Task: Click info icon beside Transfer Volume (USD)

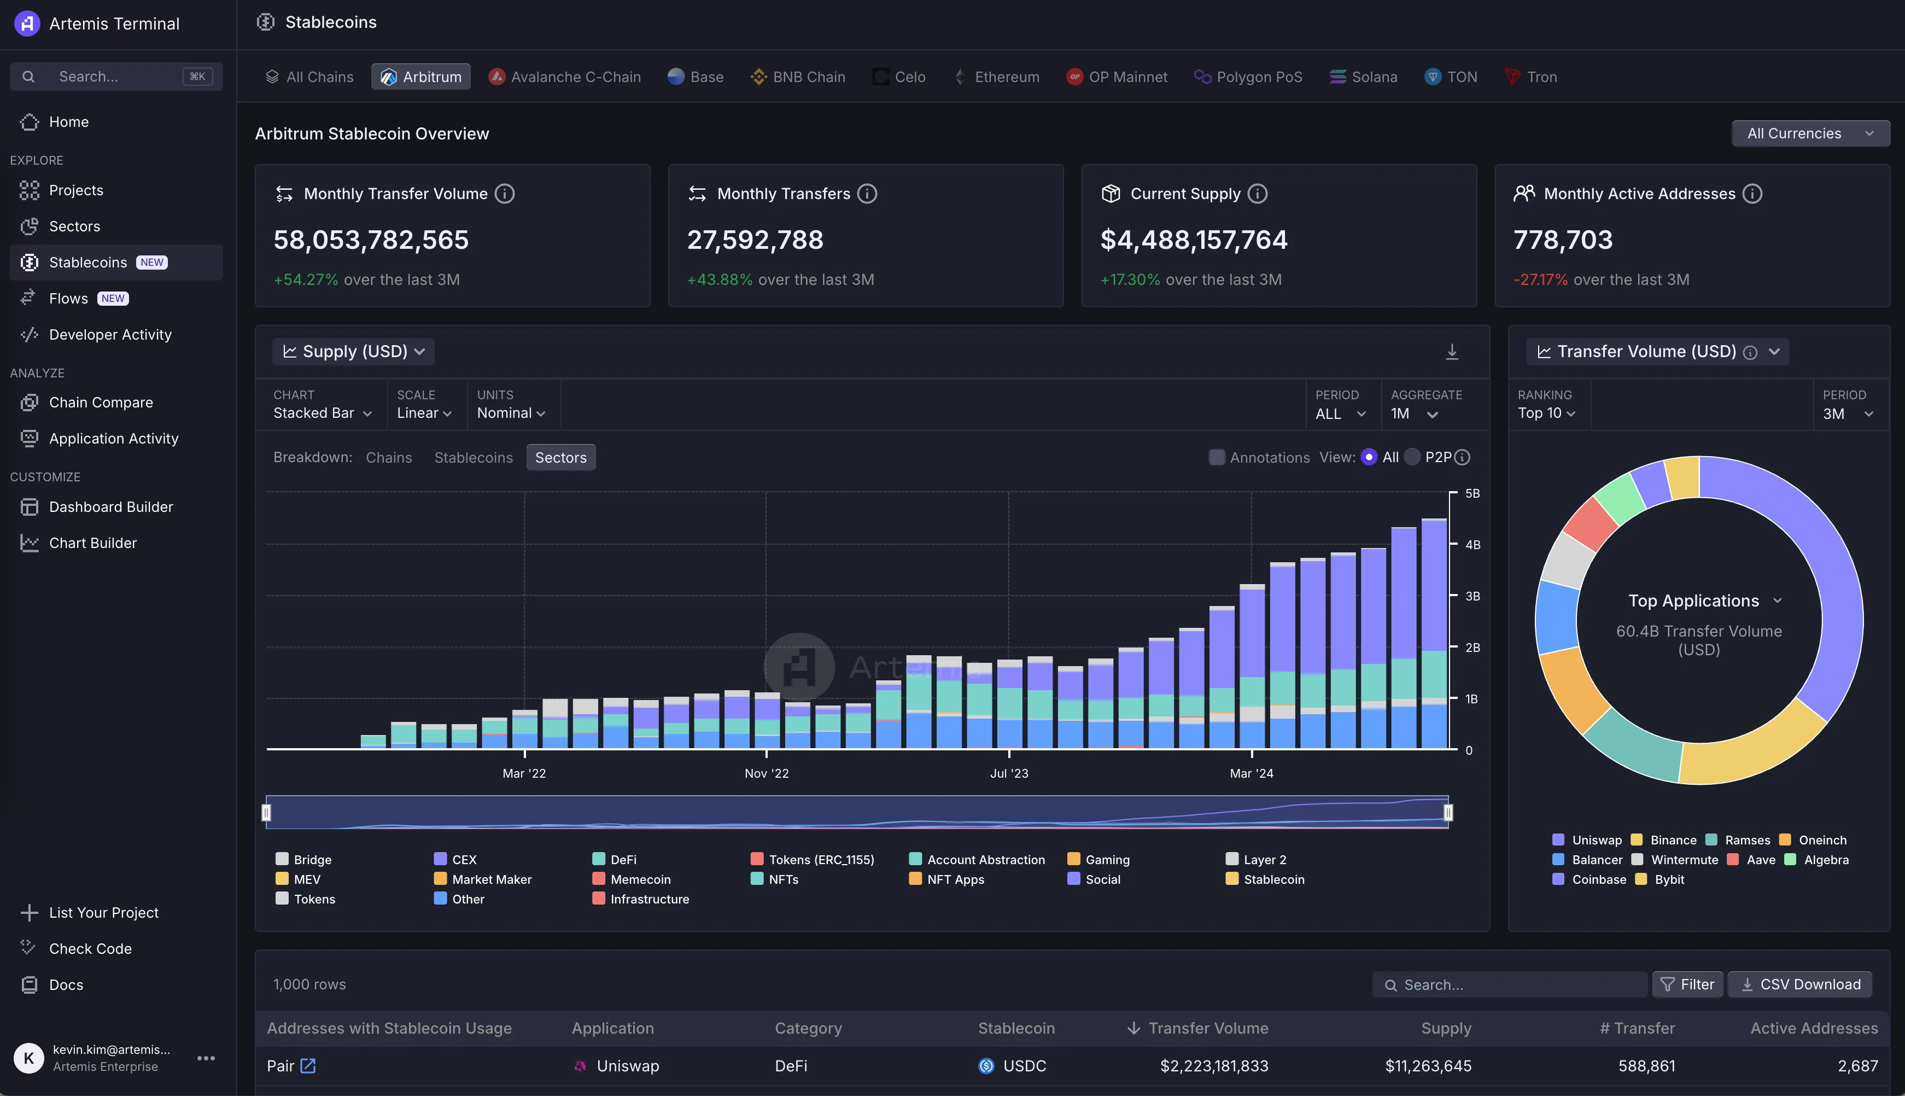Action: (1751, 352)
